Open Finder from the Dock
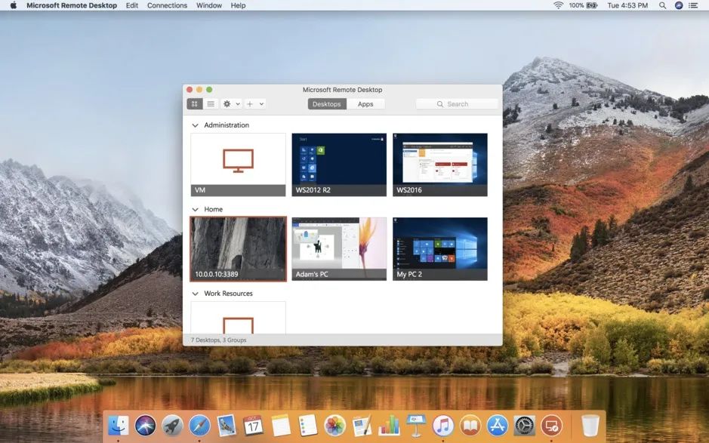The image size is (709, 443). (118, 426)
